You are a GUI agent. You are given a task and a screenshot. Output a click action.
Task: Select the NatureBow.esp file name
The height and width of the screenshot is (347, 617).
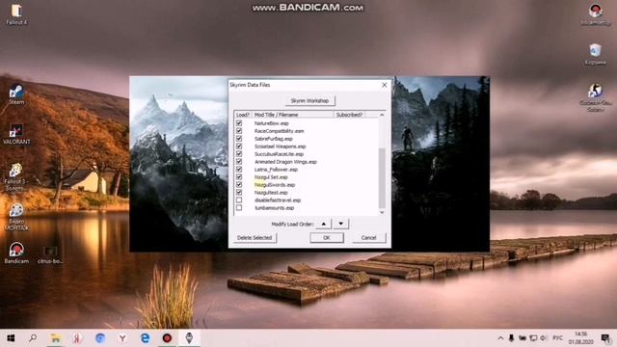click(271, 123)
